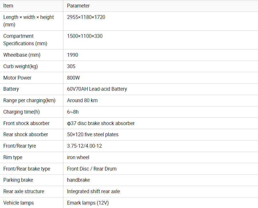Click the 'Item' column header

pos(8,6)
